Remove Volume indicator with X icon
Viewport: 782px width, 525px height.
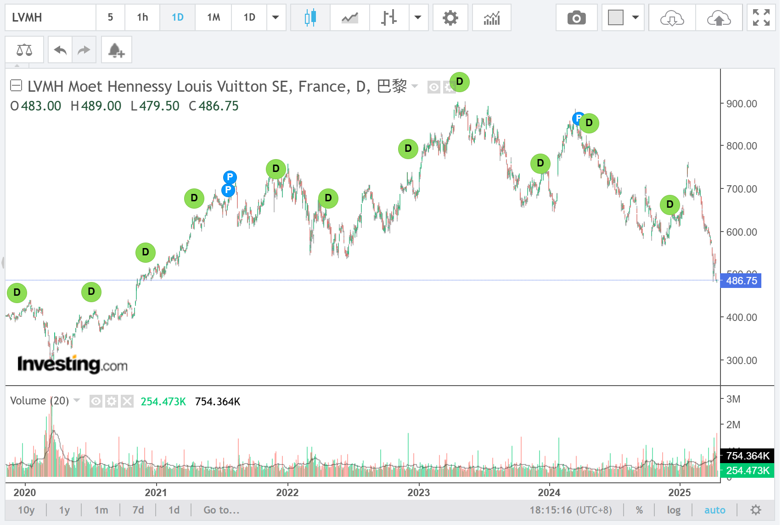127,402
